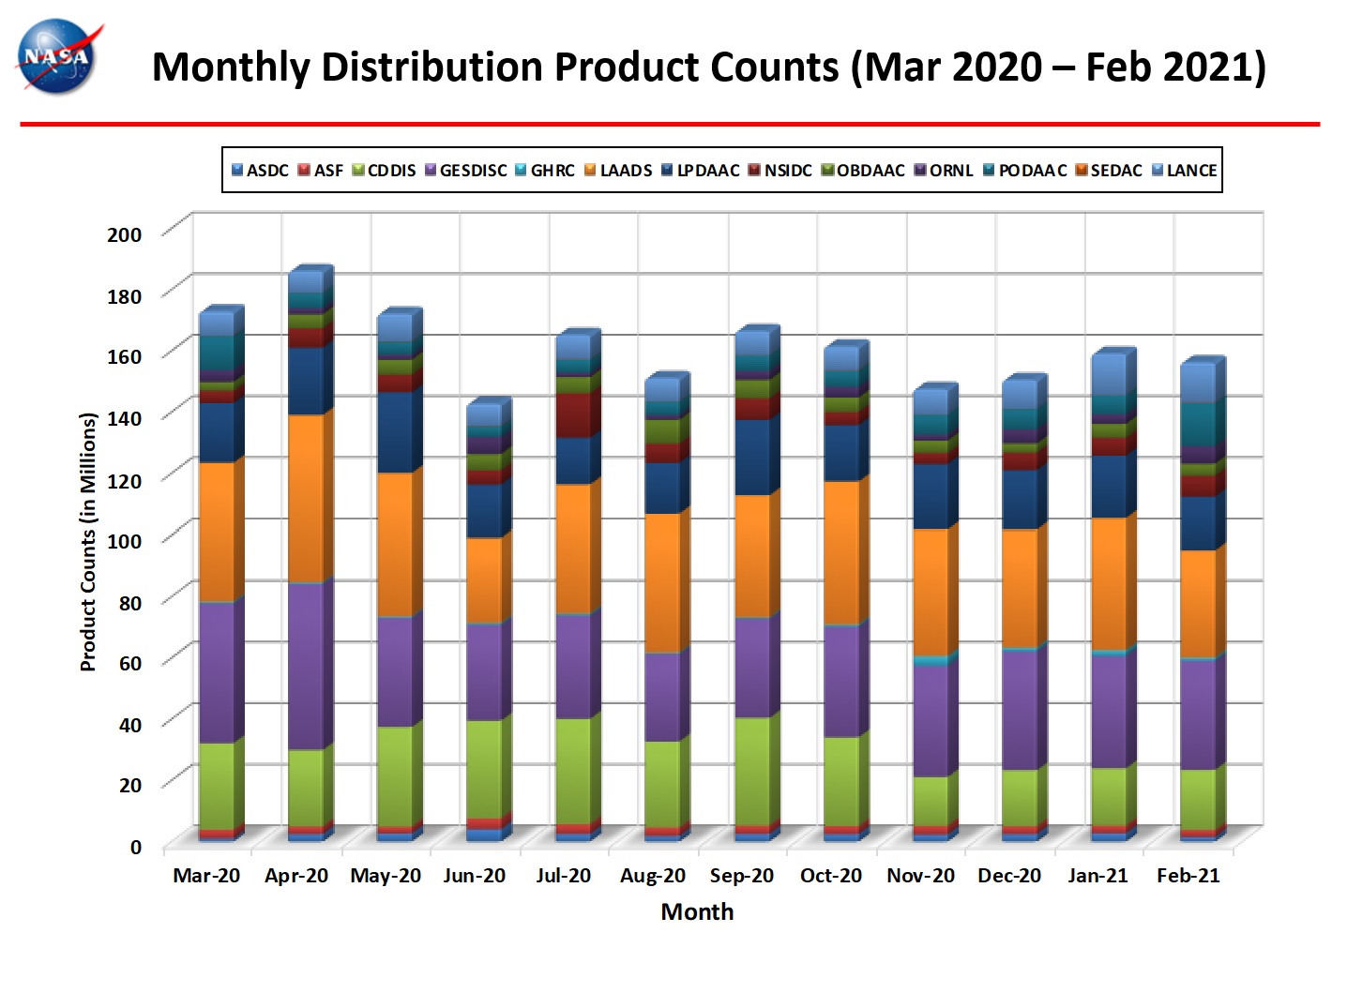The width and height of the screenshot is (1347, 1008).
Task: Select the ASDC legend color marker
Action: coord(237,170)
